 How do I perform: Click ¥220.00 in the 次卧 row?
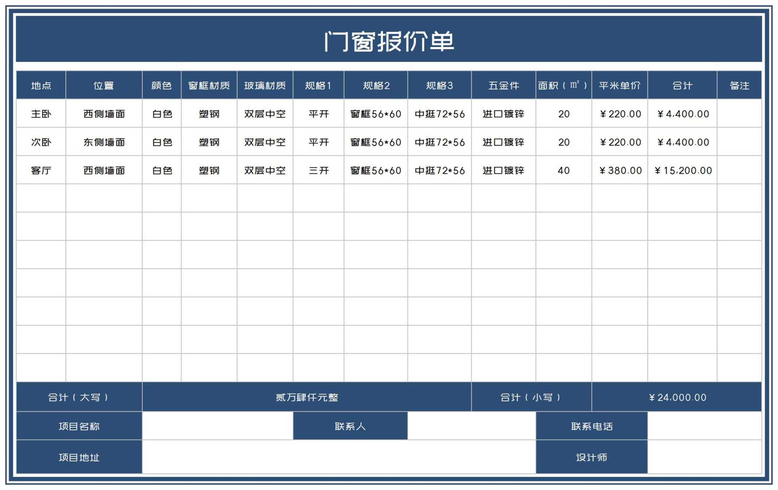point(620,142)
